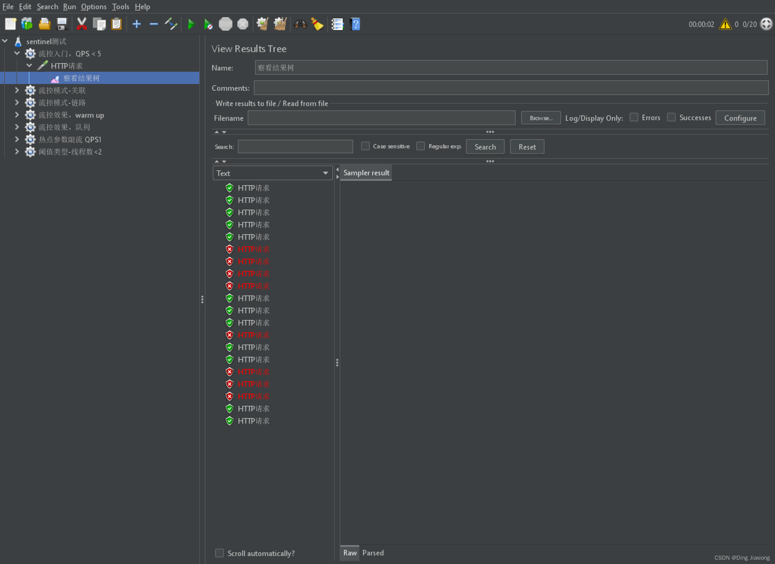Toggle the Errors checkbox filter
The image size is (775, 564).
tap(634, 117)
